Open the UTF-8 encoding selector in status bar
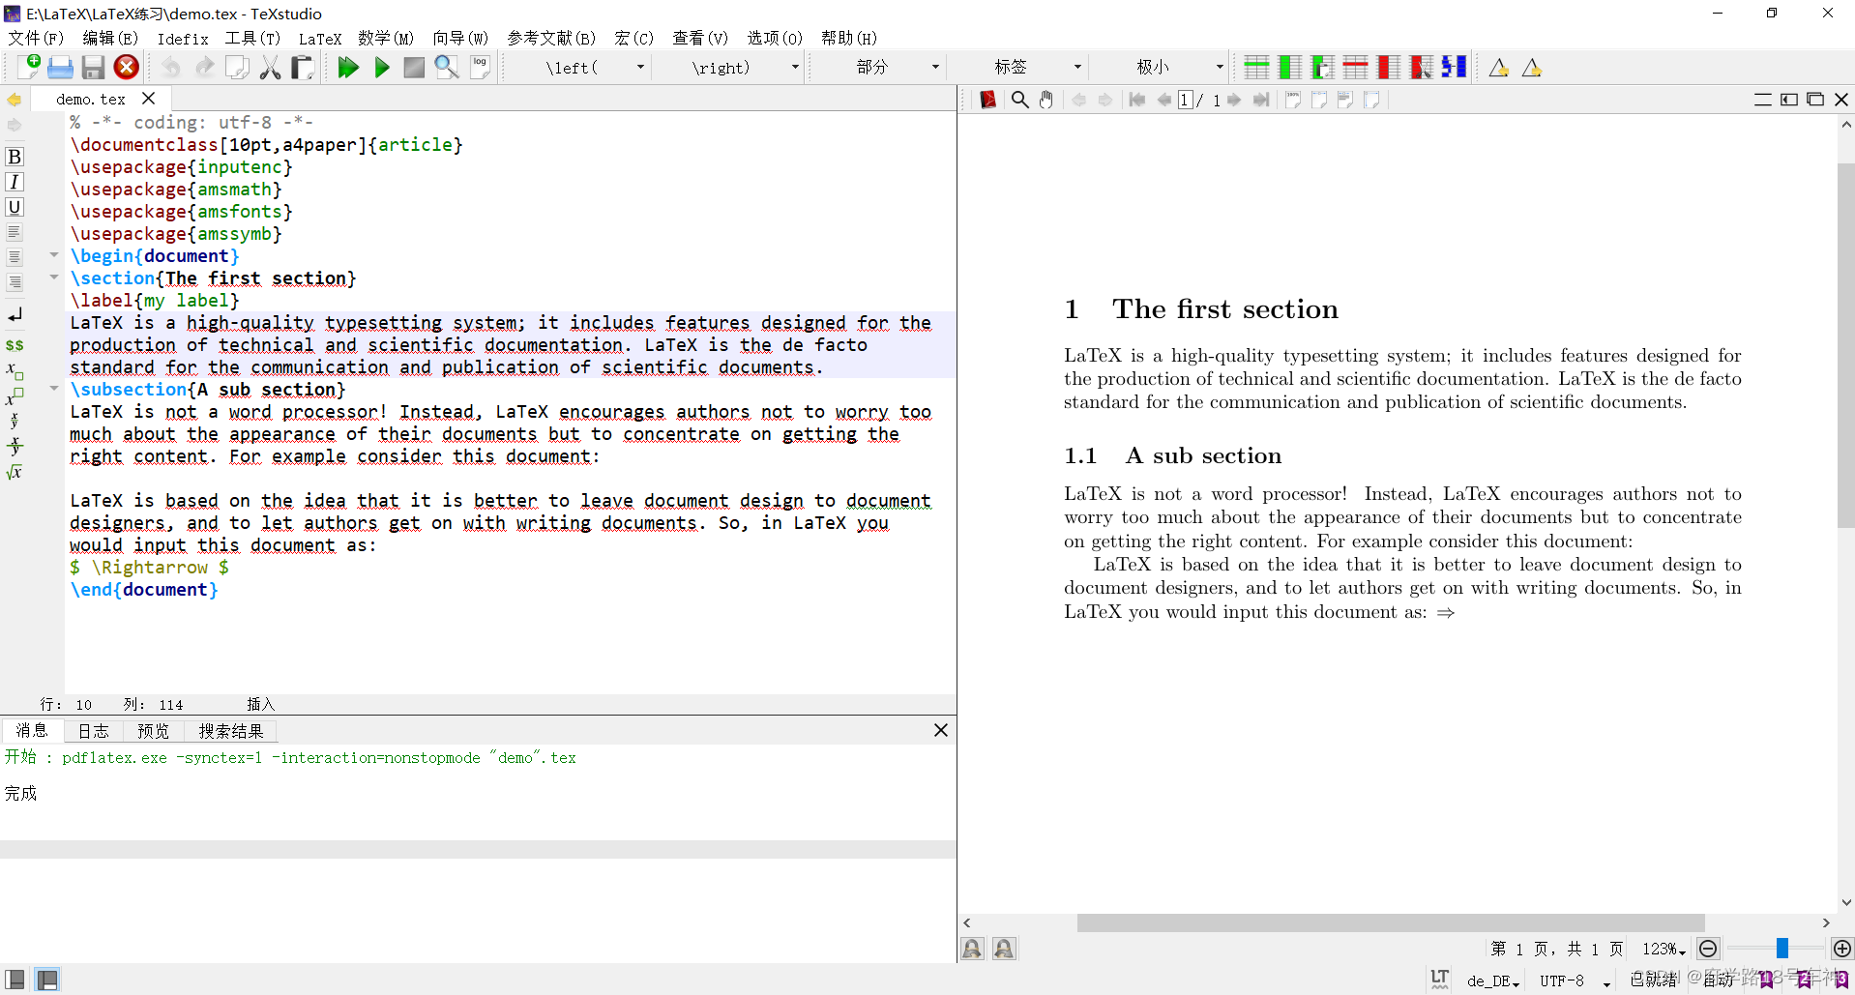This screenshot has height=995, width=1855. (x=1575, y=980)
